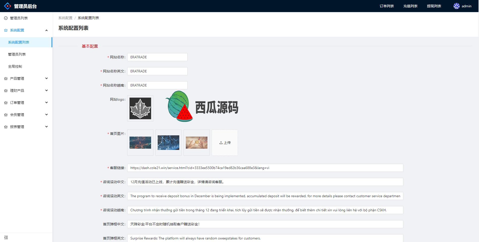
Task: Click the admin user avatar icon
Action: click(x=457, y=6)
